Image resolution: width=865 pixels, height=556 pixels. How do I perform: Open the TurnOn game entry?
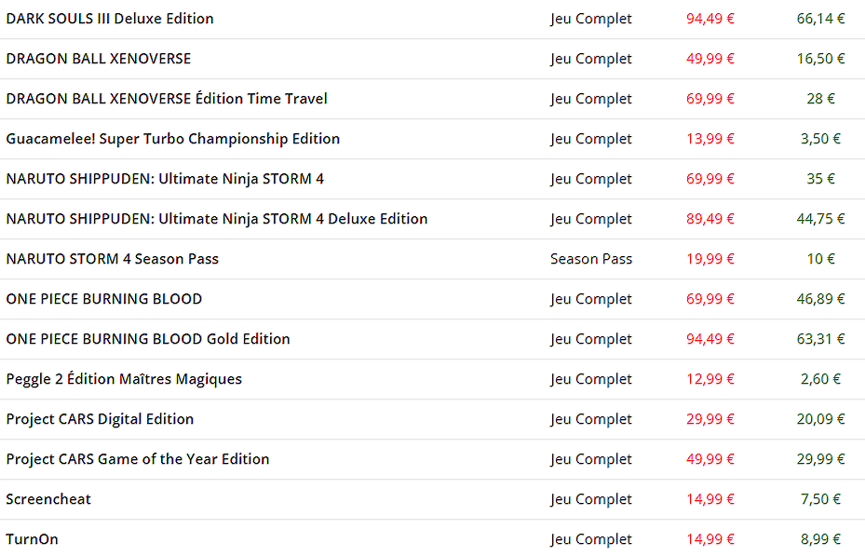tap(32, 539)
